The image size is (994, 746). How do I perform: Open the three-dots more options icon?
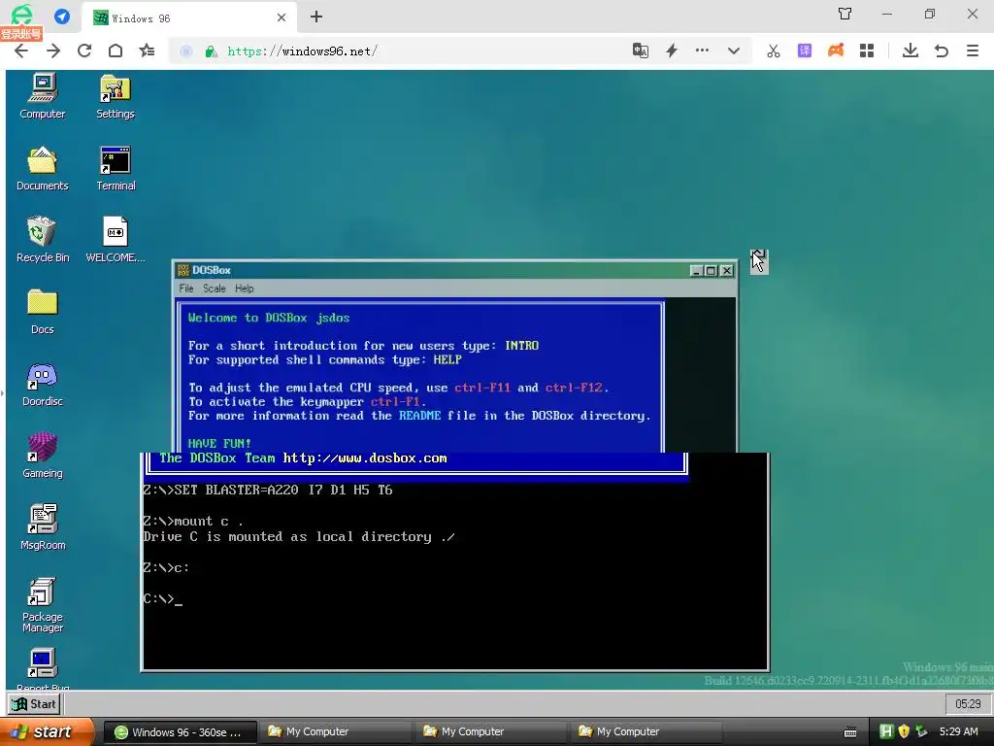click(702, 51)
